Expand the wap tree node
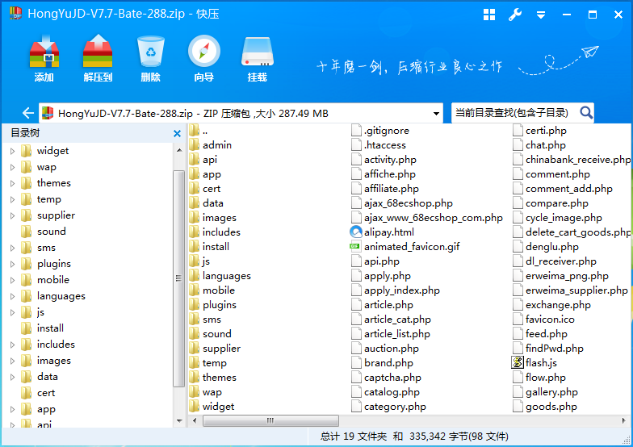The image size is (633, 447). pyautogui.click(x=13, y=167)
